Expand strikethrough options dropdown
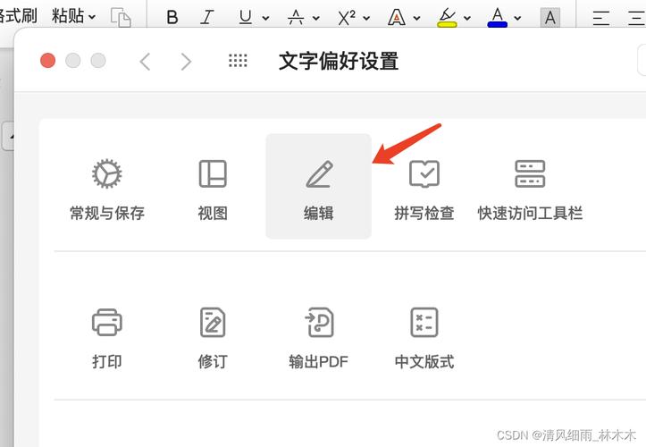Image resolution: width=646 pixels, height=447 pixels. click(316, 18)
